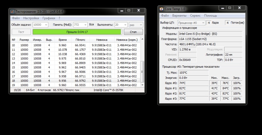Click the Литография field 22 нм
Viewport: 262px width, 135px height.
233,55
